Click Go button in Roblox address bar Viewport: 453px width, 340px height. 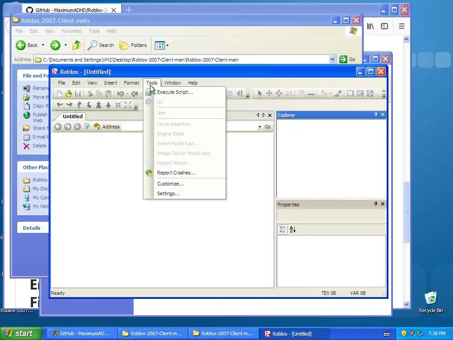click(268, 127)
